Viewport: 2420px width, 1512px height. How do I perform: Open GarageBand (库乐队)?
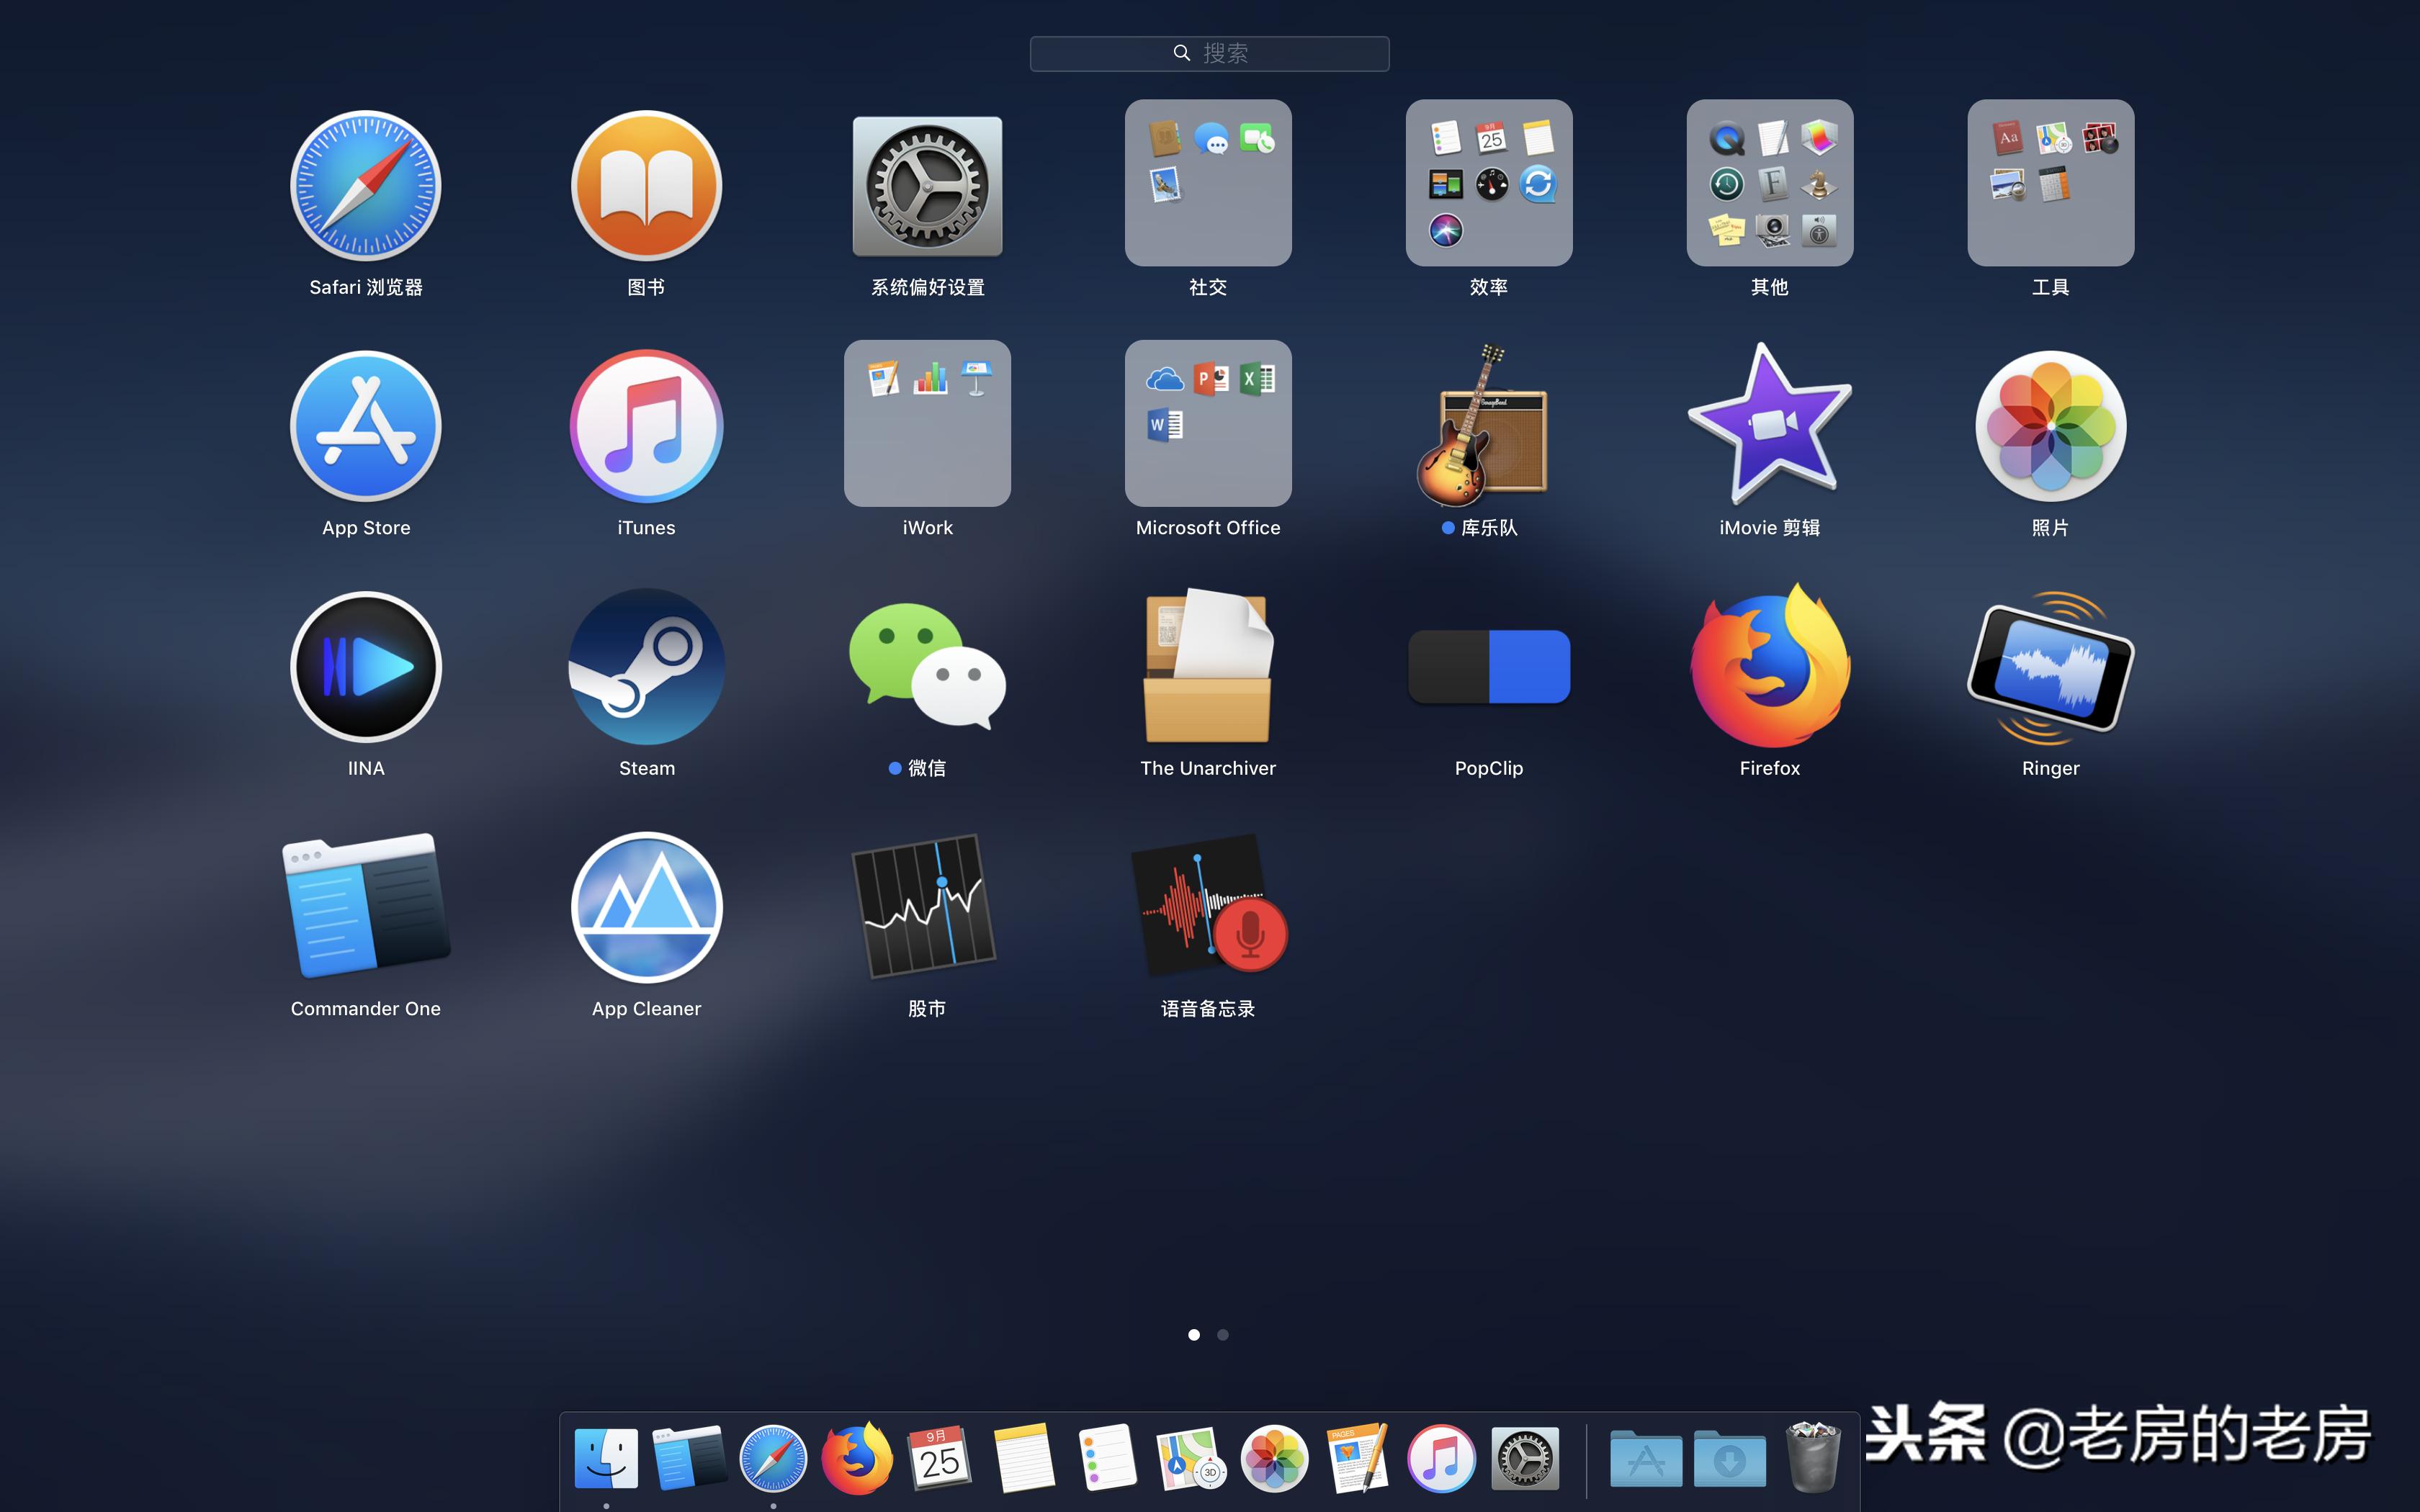[x=1488, y=424]
